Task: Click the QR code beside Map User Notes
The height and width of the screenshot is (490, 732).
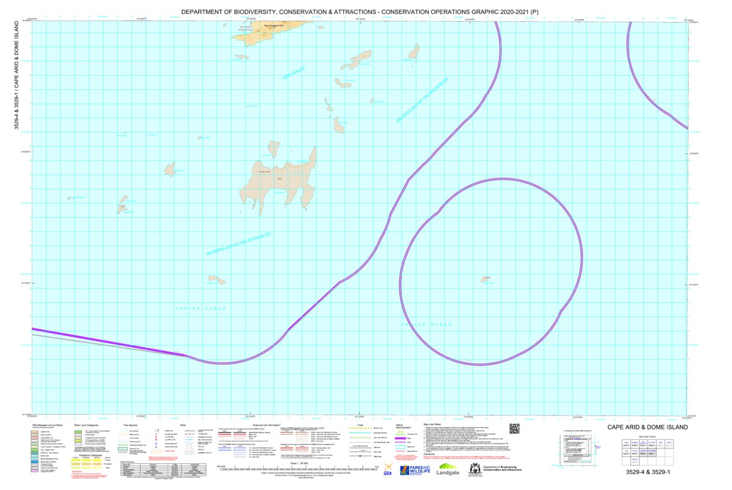Action: point(514,428)
